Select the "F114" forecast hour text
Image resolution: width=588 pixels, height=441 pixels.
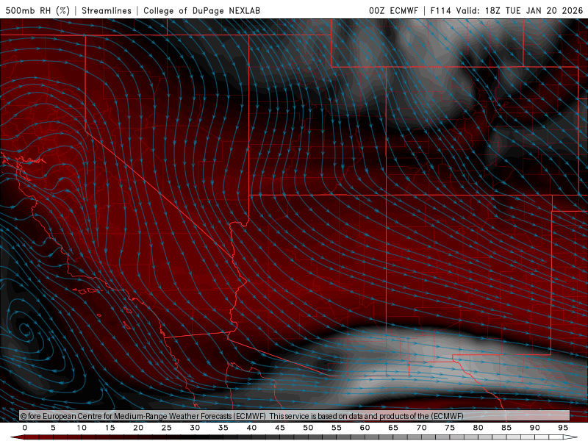[440, 10]
